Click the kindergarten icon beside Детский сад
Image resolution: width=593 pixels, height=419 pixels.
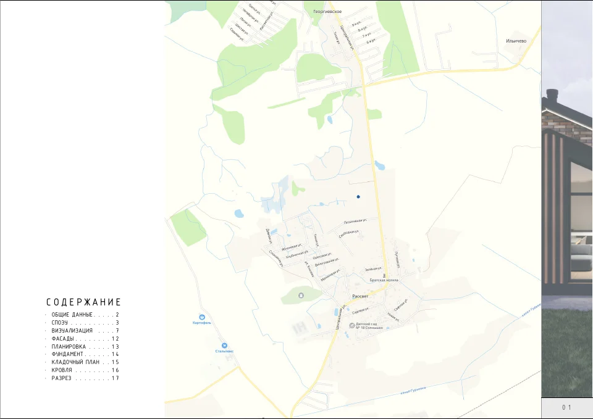[351, 325]
